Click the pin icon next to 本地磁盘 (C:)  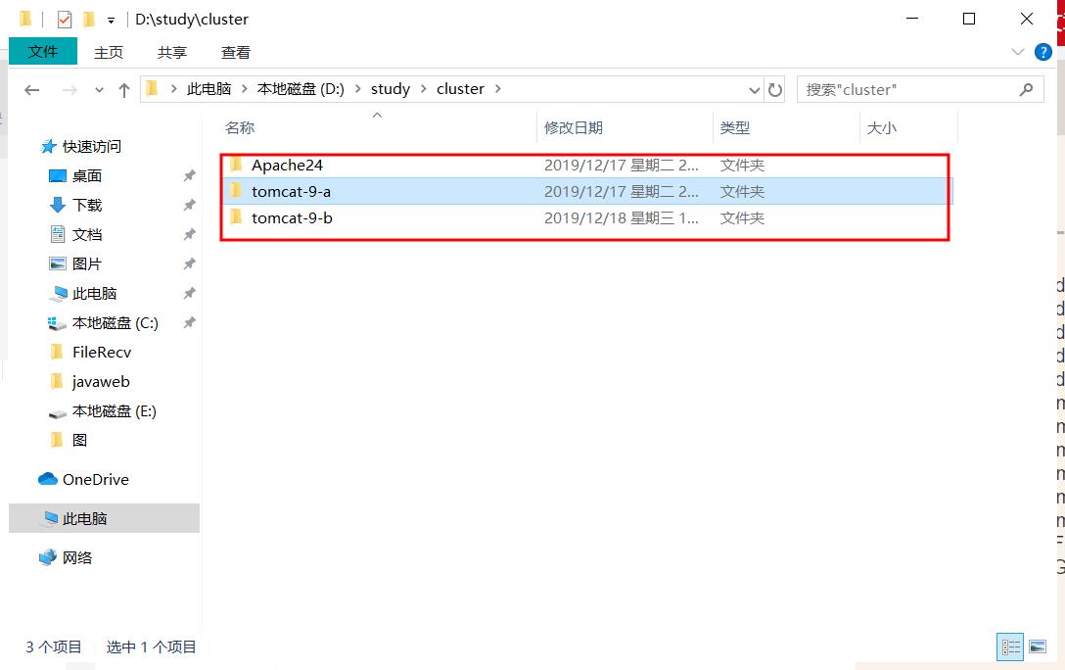(x=190, y=323)
